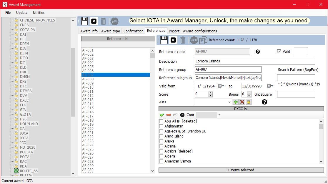The image size is (328, 184).
Task: Click the save icon in the main toolbar
Action: coord(84,21)
